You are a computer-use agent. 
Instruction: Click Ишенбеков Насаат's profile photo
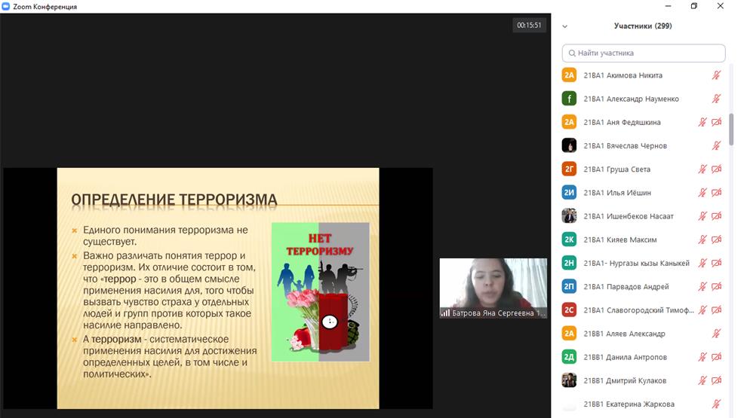pyautogui.click(x=569, y=215)
